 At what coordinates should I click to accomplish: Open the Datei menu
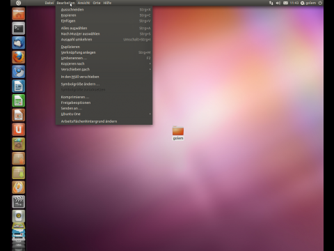coord(49,3)
